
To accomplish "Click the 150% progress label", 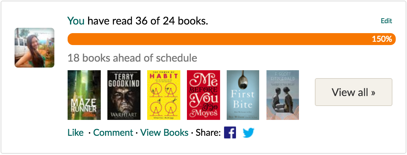I will click(x=382, y=39).
